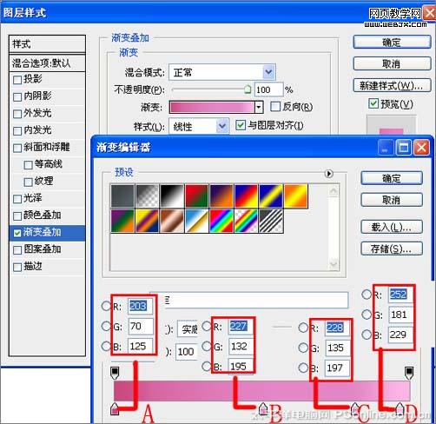The image size is (436, 424).
Task: Enable the 内阴影 inner shadow checkbox
Action: 17,96
